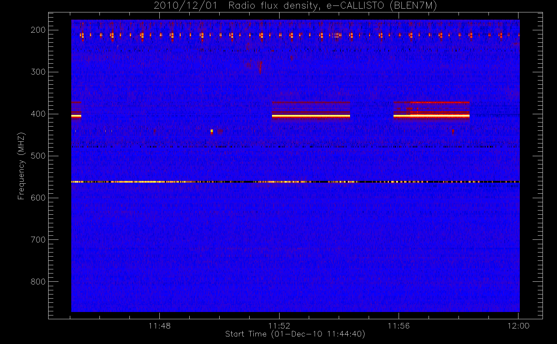Click the 400 frequency tick label

38,114
